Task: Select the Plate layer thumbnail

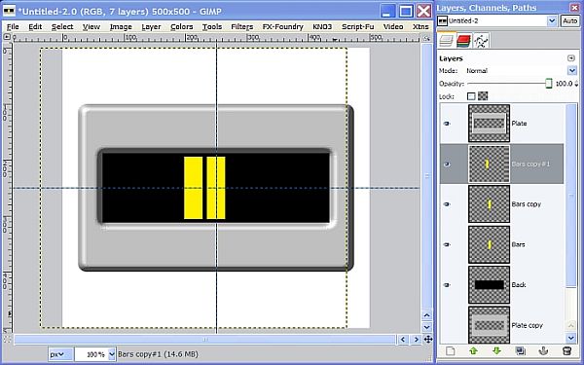Action: (489, 124)
